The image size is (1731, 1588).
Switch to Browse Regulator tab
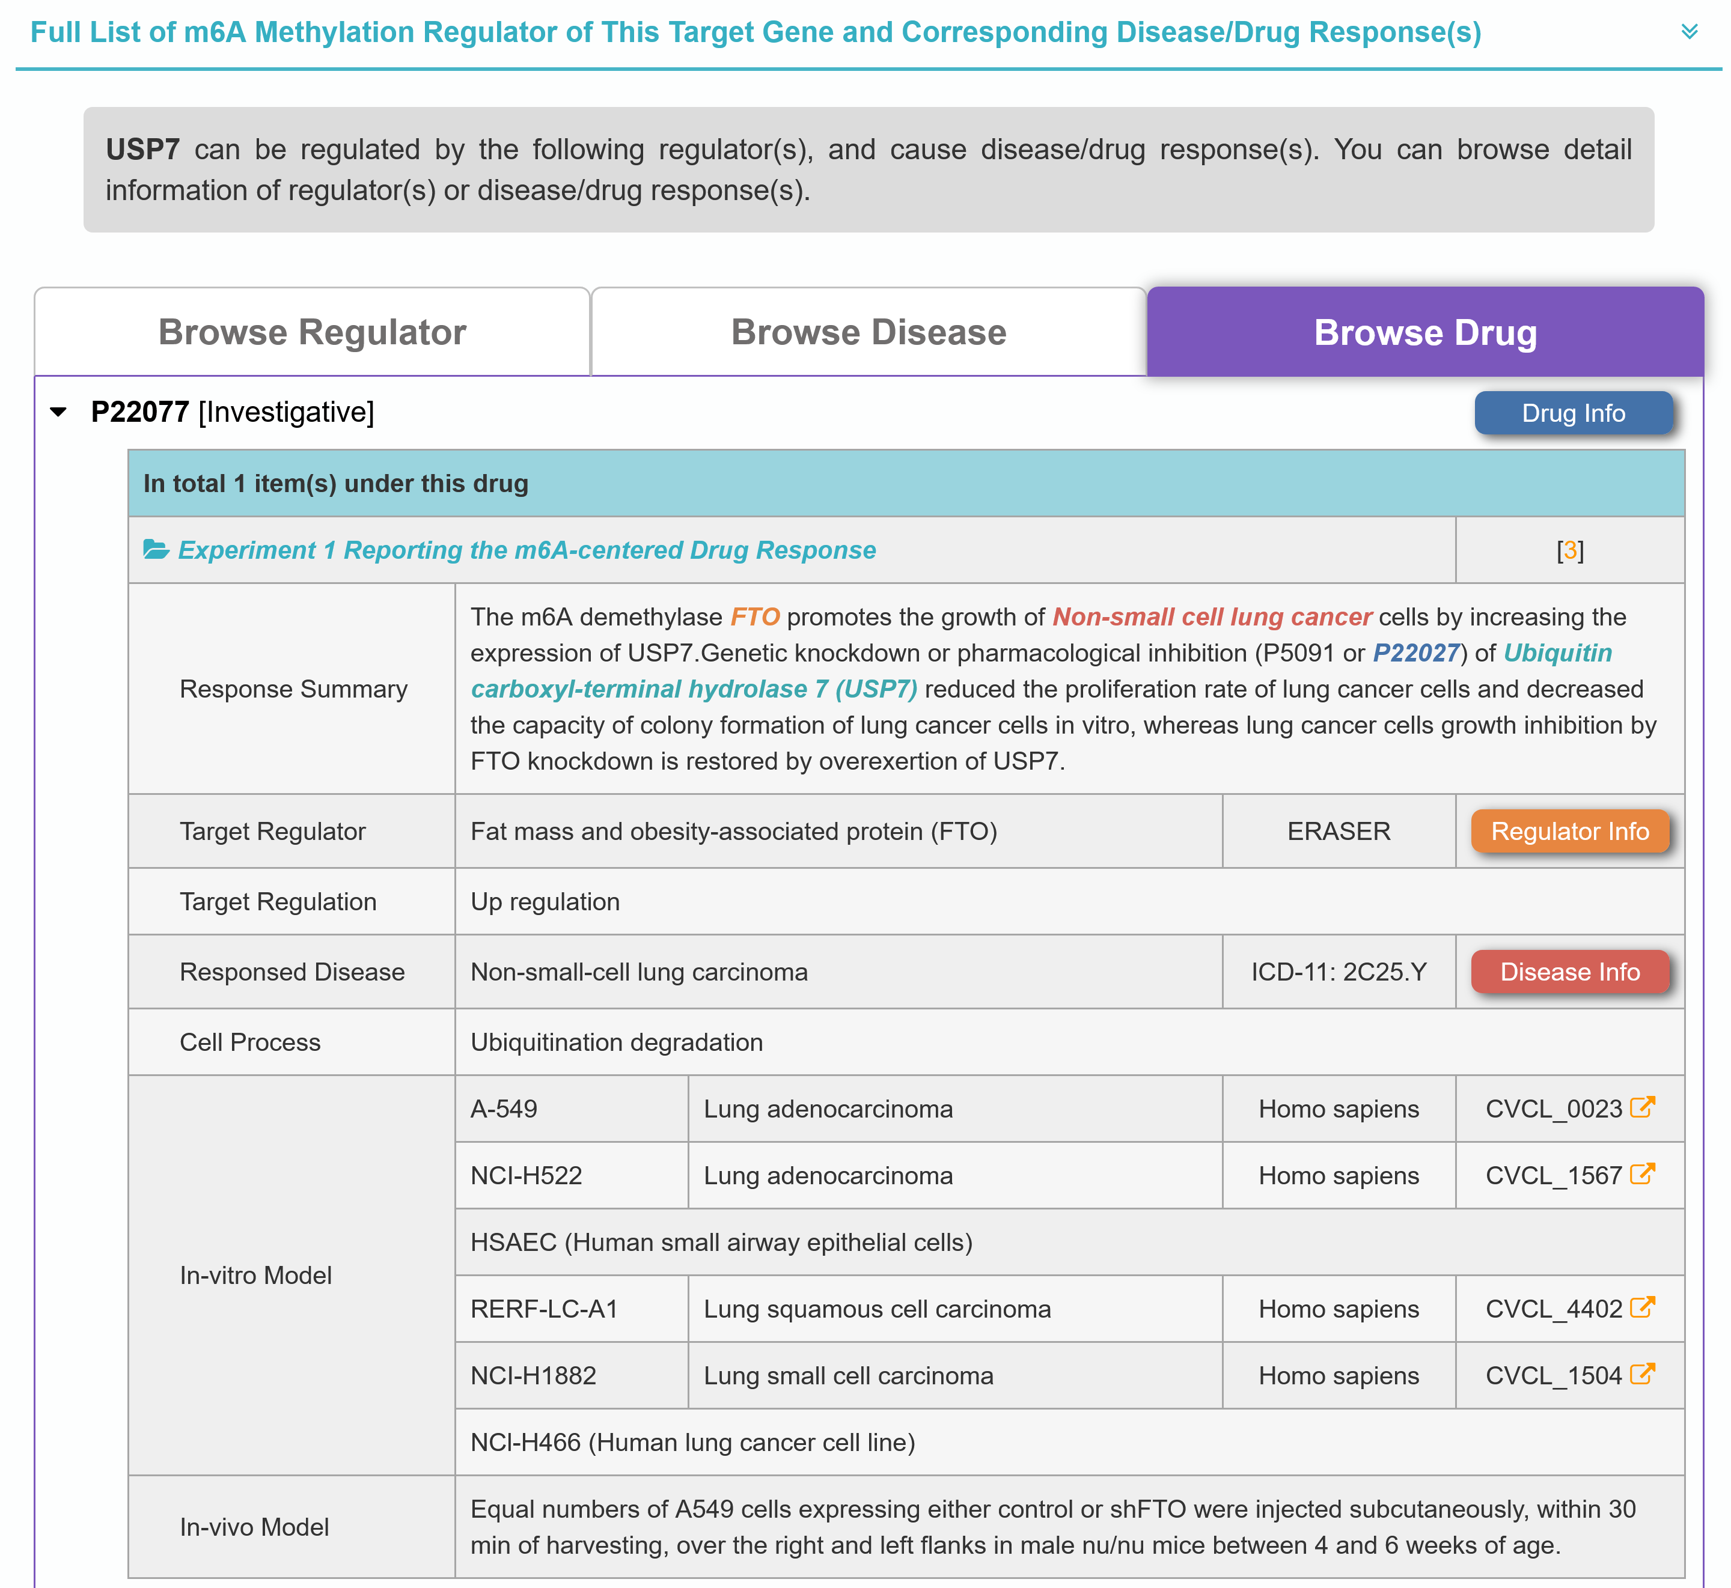(312, 332)
